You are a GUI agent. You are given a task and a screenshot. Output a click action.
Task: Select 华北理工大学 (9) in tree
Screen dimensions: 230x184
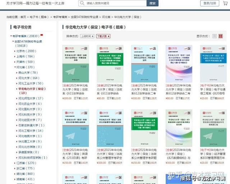point(30,142)
